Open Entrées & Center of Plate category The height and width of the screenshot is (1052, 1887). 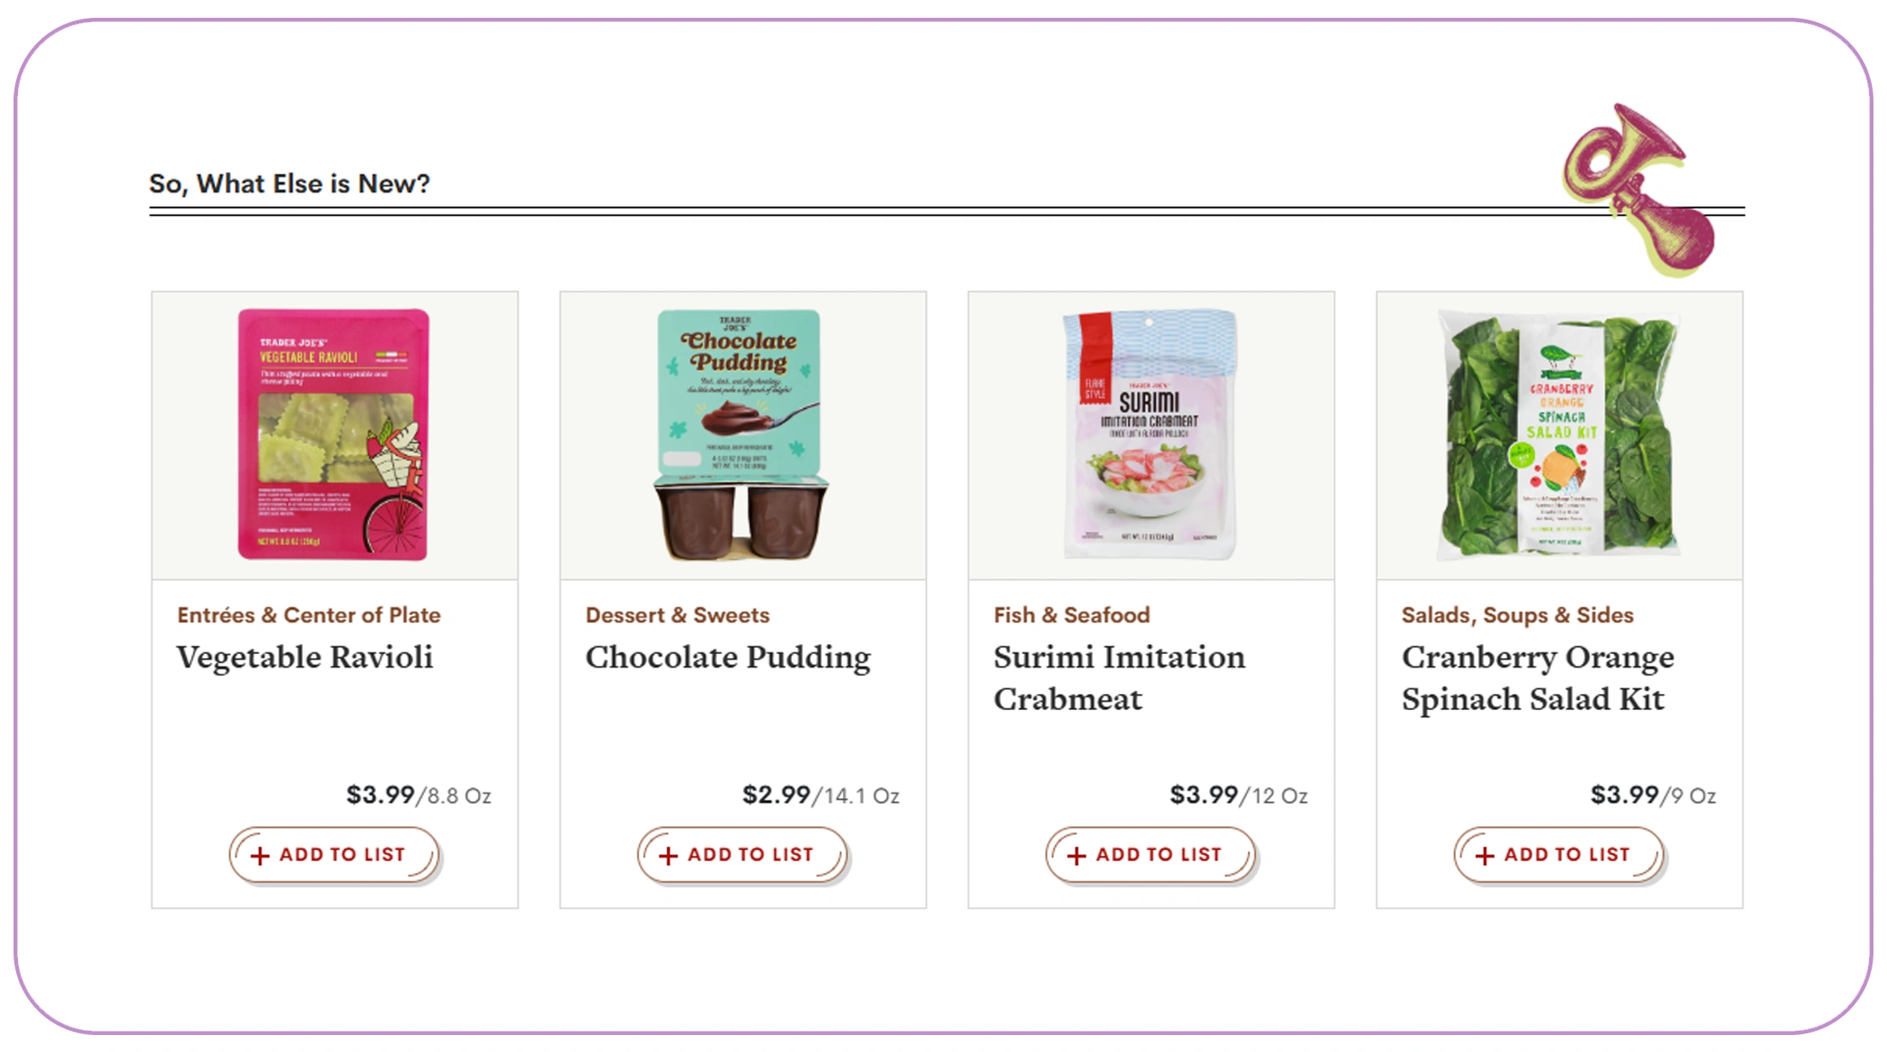pos(309,615)
